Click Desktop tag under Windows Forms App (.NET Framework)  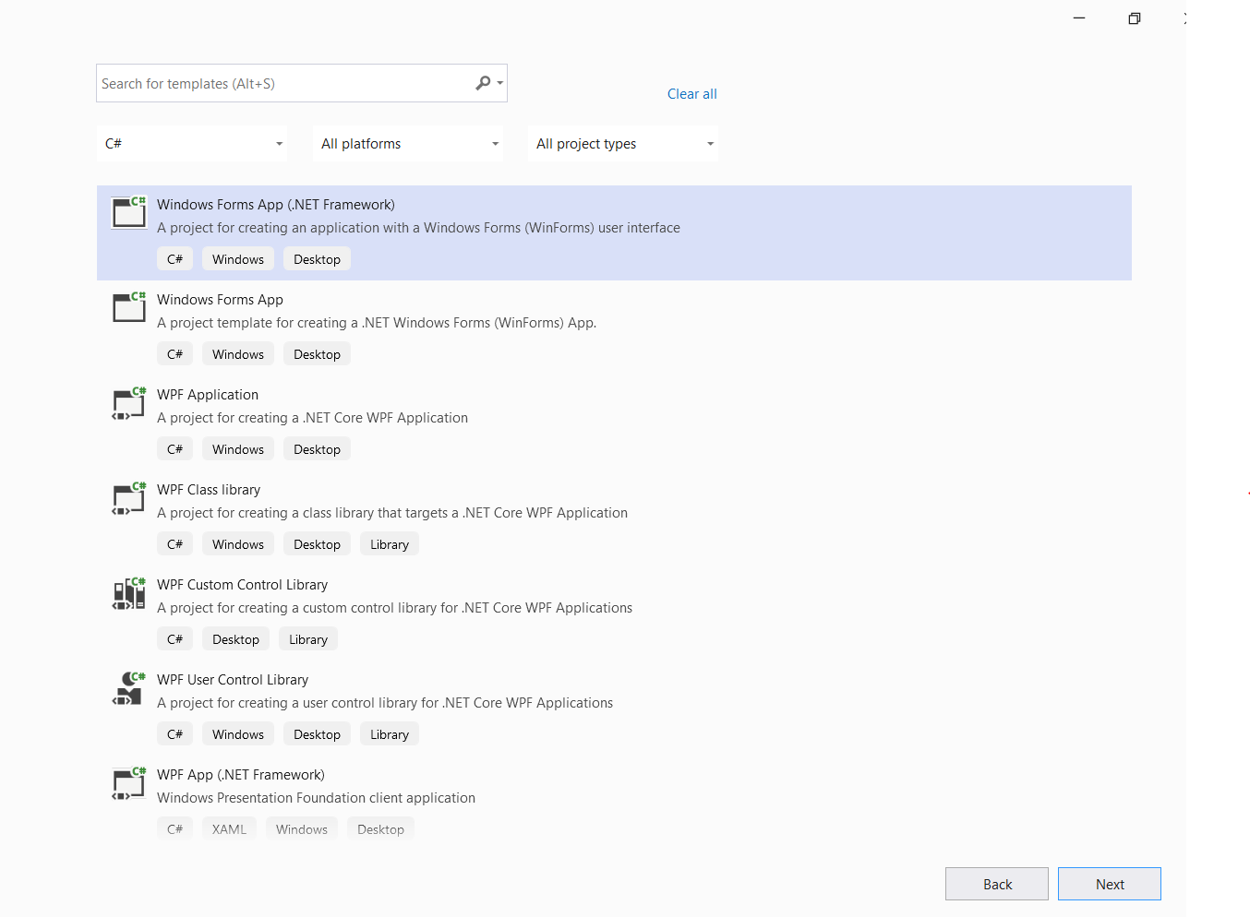point(317,259)
